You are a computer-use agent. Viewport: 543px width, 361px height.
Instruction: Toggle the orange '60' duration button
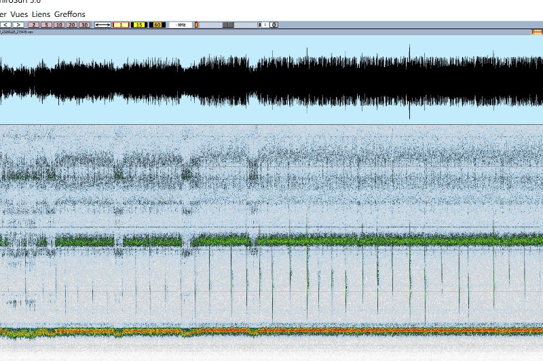point(157,24)
